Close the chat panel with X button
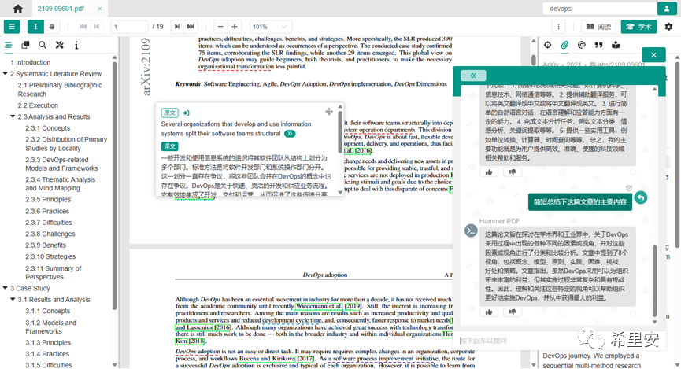681x369 pixels. click(x=653, y=55)
